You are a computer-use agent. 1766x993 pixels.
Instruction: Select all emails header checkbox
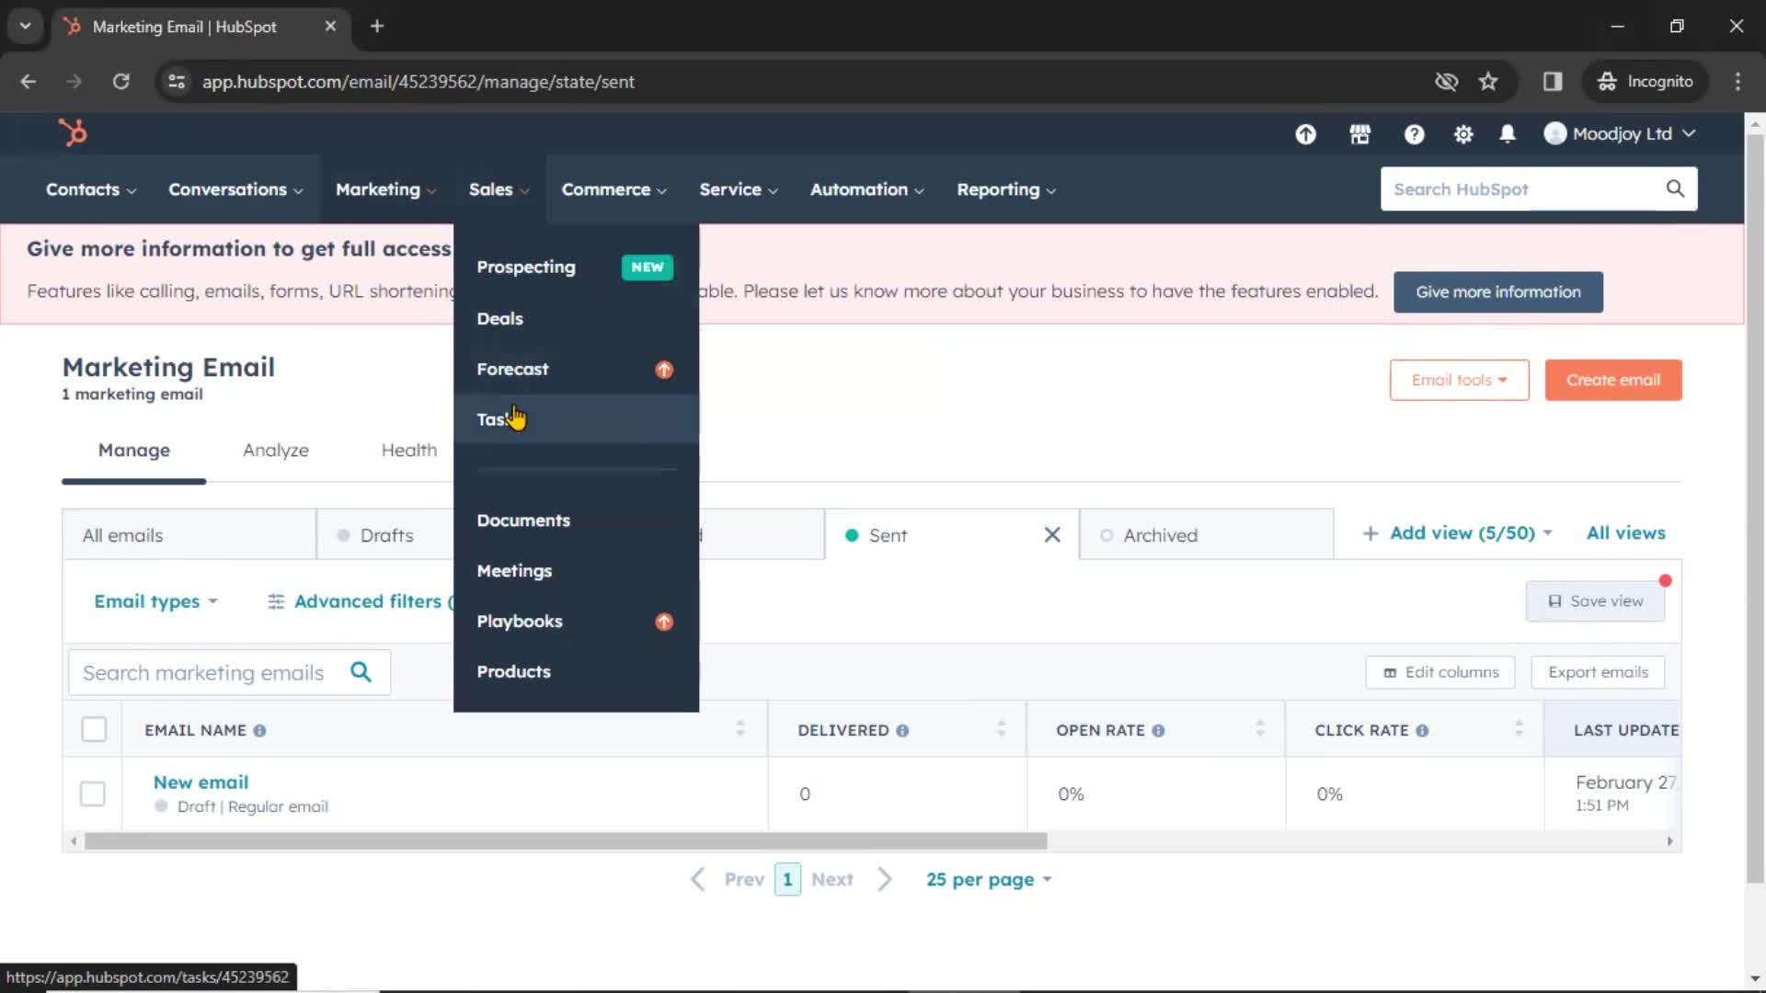(x=94, y=729)
